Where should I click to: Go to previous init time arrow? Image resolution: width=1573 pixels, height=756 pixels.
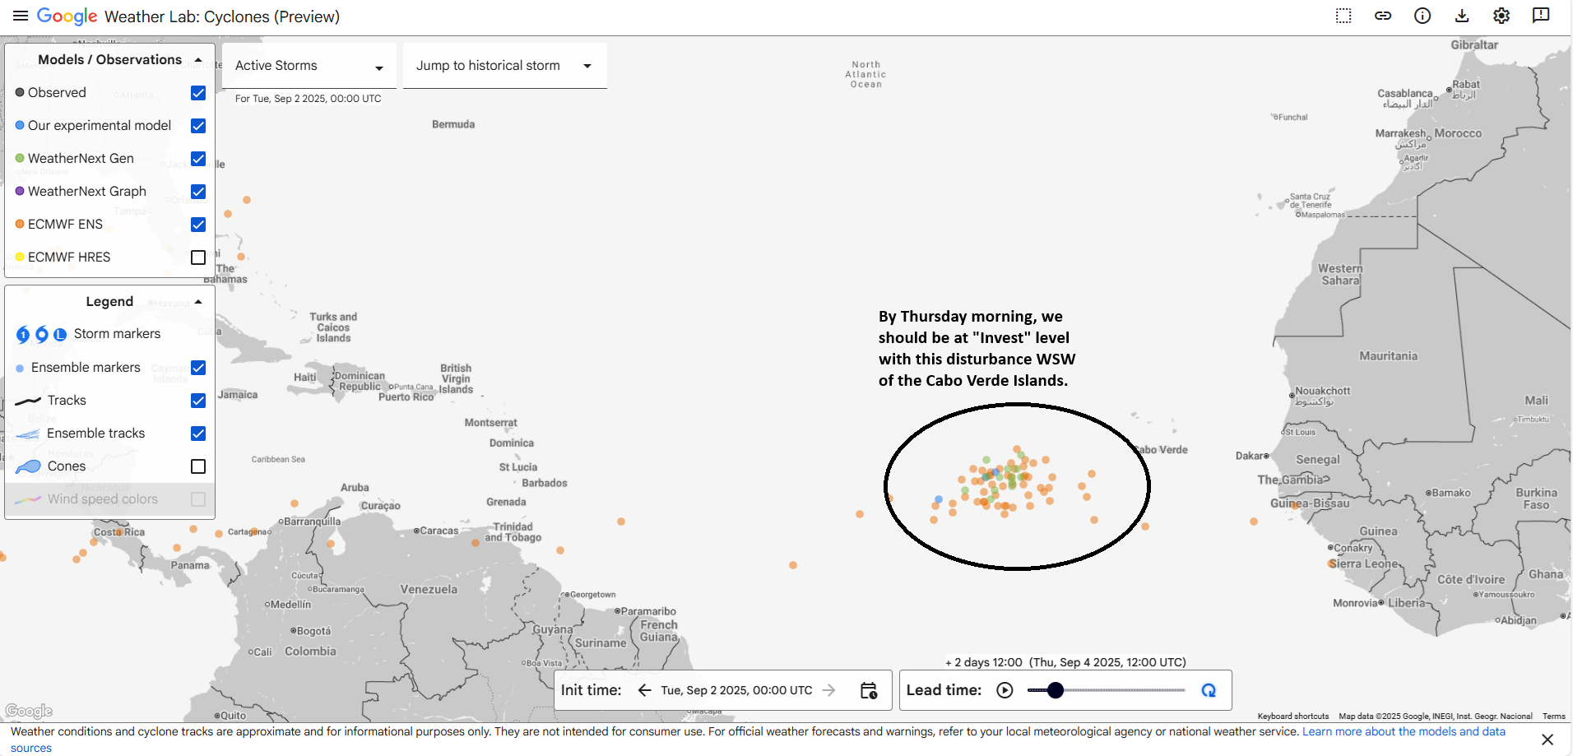point(645,690)
